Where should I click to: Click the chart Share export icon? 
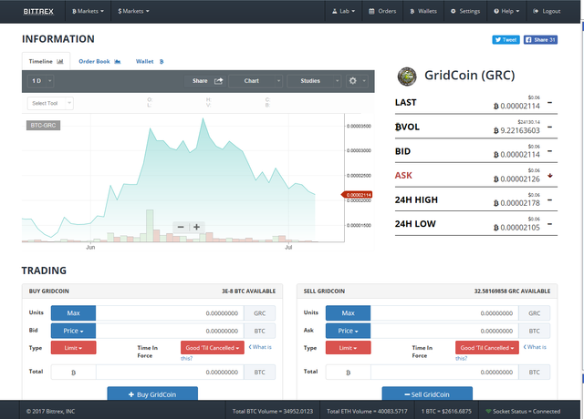[219, 81]
